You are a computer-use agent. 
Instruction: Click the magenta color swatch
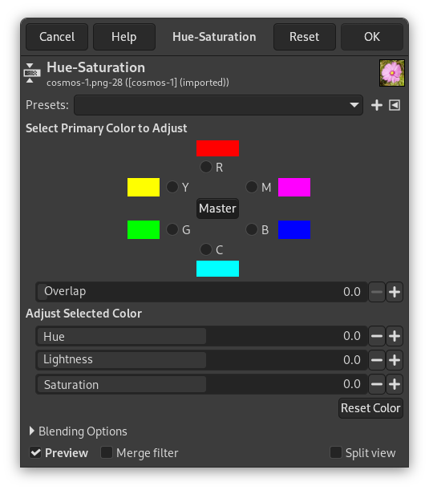294,187
